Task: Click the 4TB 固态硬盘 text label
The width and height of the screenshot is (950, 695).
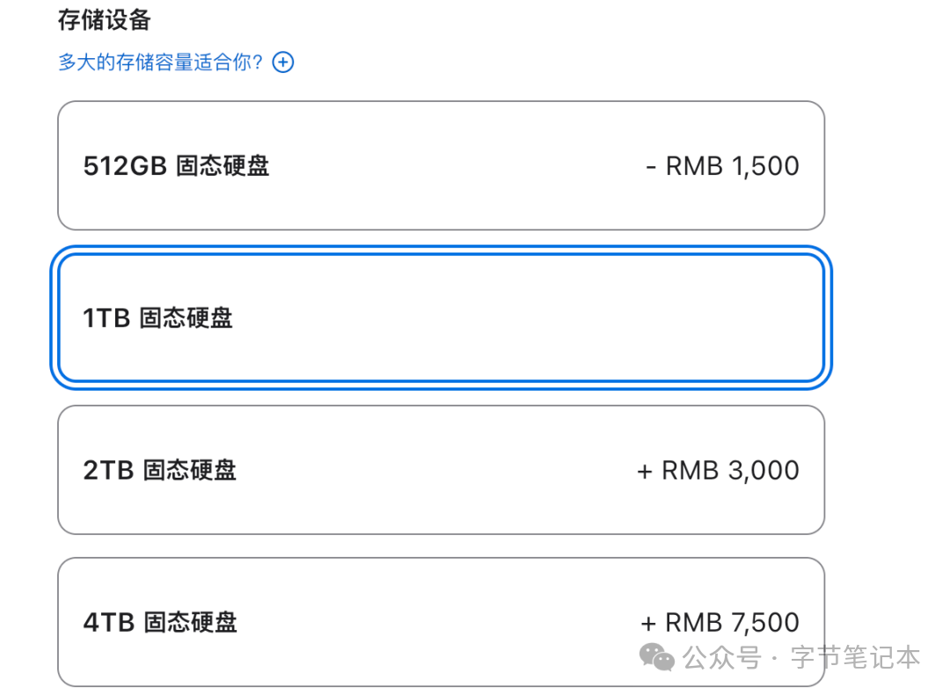Action: [159, 622]
